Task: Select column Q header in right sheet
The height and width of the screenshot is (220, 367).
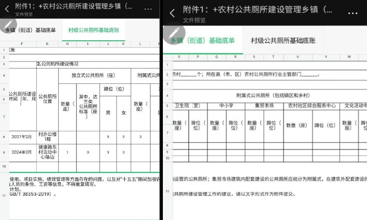Action: tap(217, 57)
